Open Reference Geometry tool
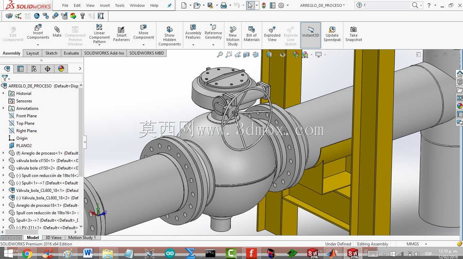Image resolution: width=463 pixels, height=259 pixels. click(213, 32)
